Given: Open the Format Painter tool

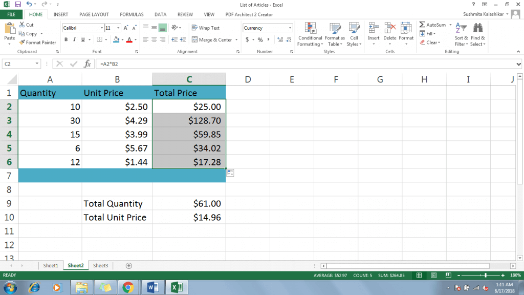Looking at the screenshot, I should pos(38,43).
